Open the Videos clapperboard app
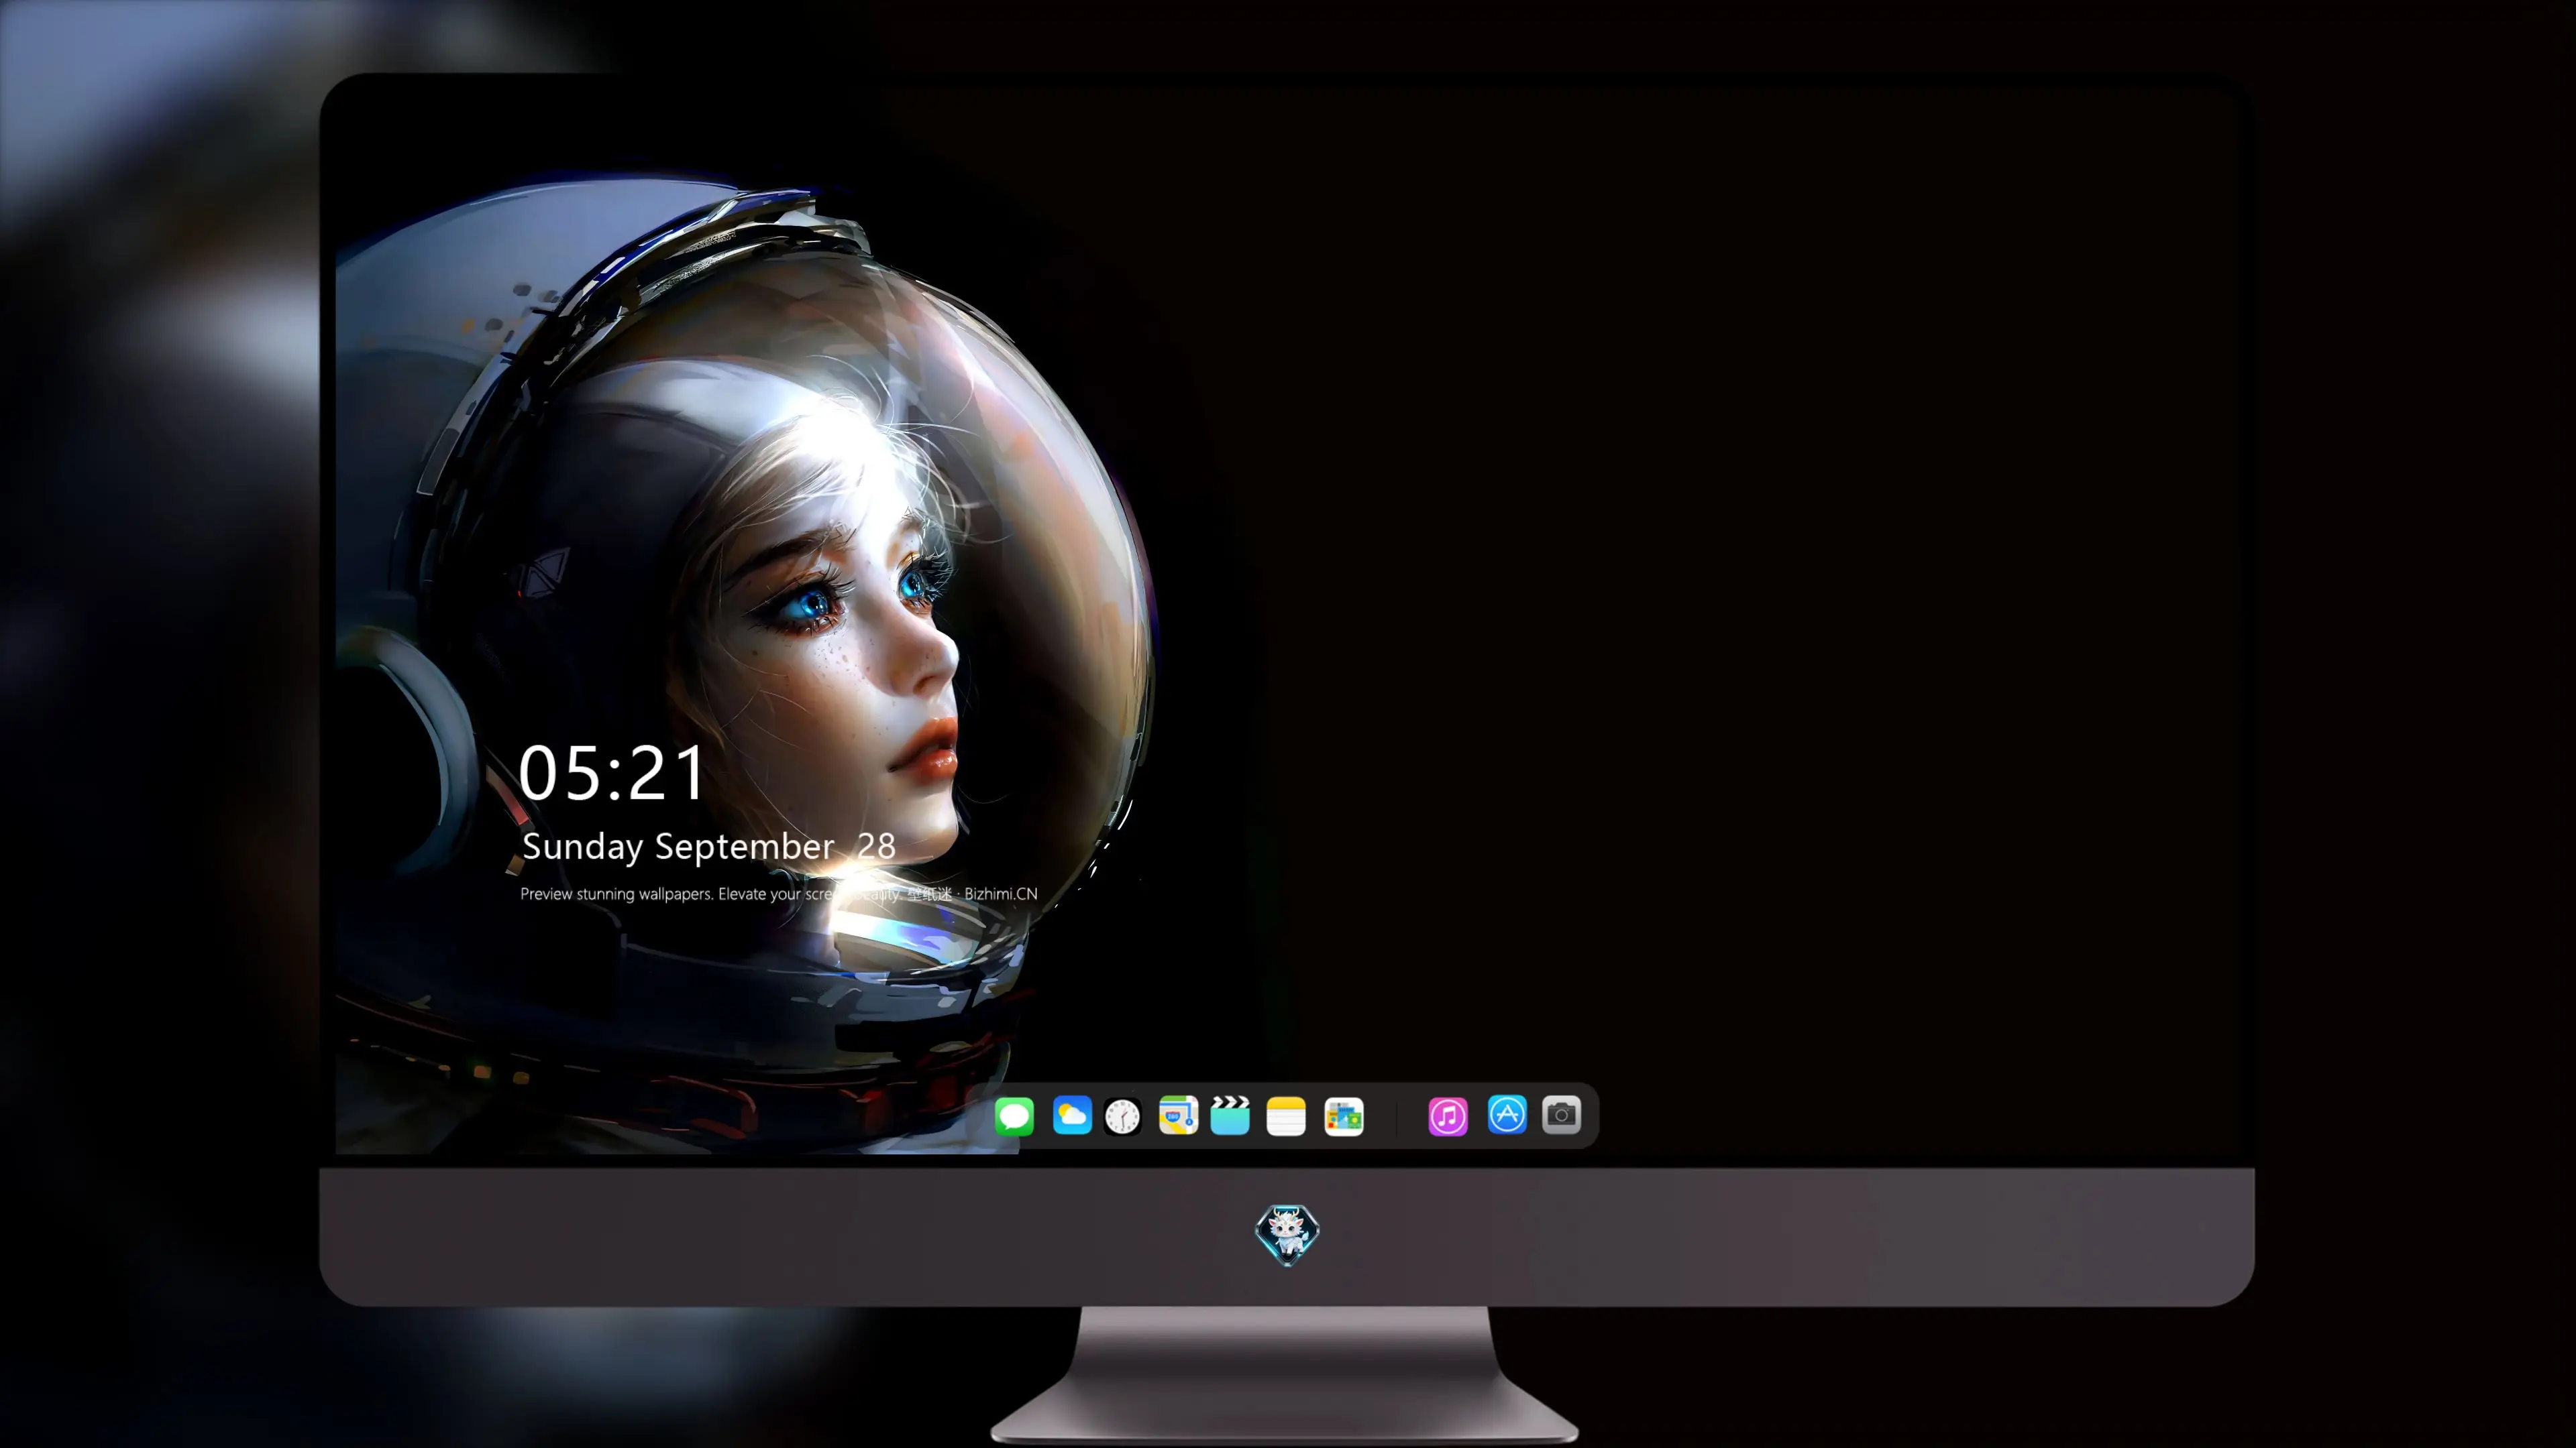 tap(1230, 1115)
